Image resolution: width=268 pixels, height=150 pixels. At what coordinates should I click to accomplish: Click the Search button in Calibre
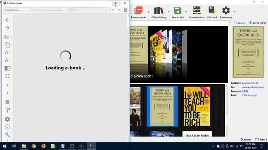pyautogui.click(x=240, y=23)
